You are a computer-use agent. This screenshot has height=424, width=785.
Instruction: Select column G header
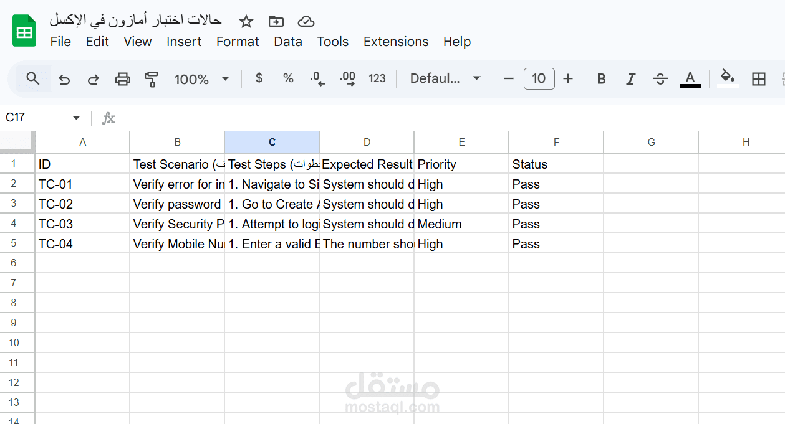[651, 142]
